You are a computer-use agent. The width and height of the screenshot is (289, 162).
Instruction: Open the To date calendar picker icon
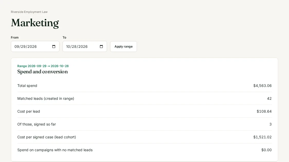101,47
